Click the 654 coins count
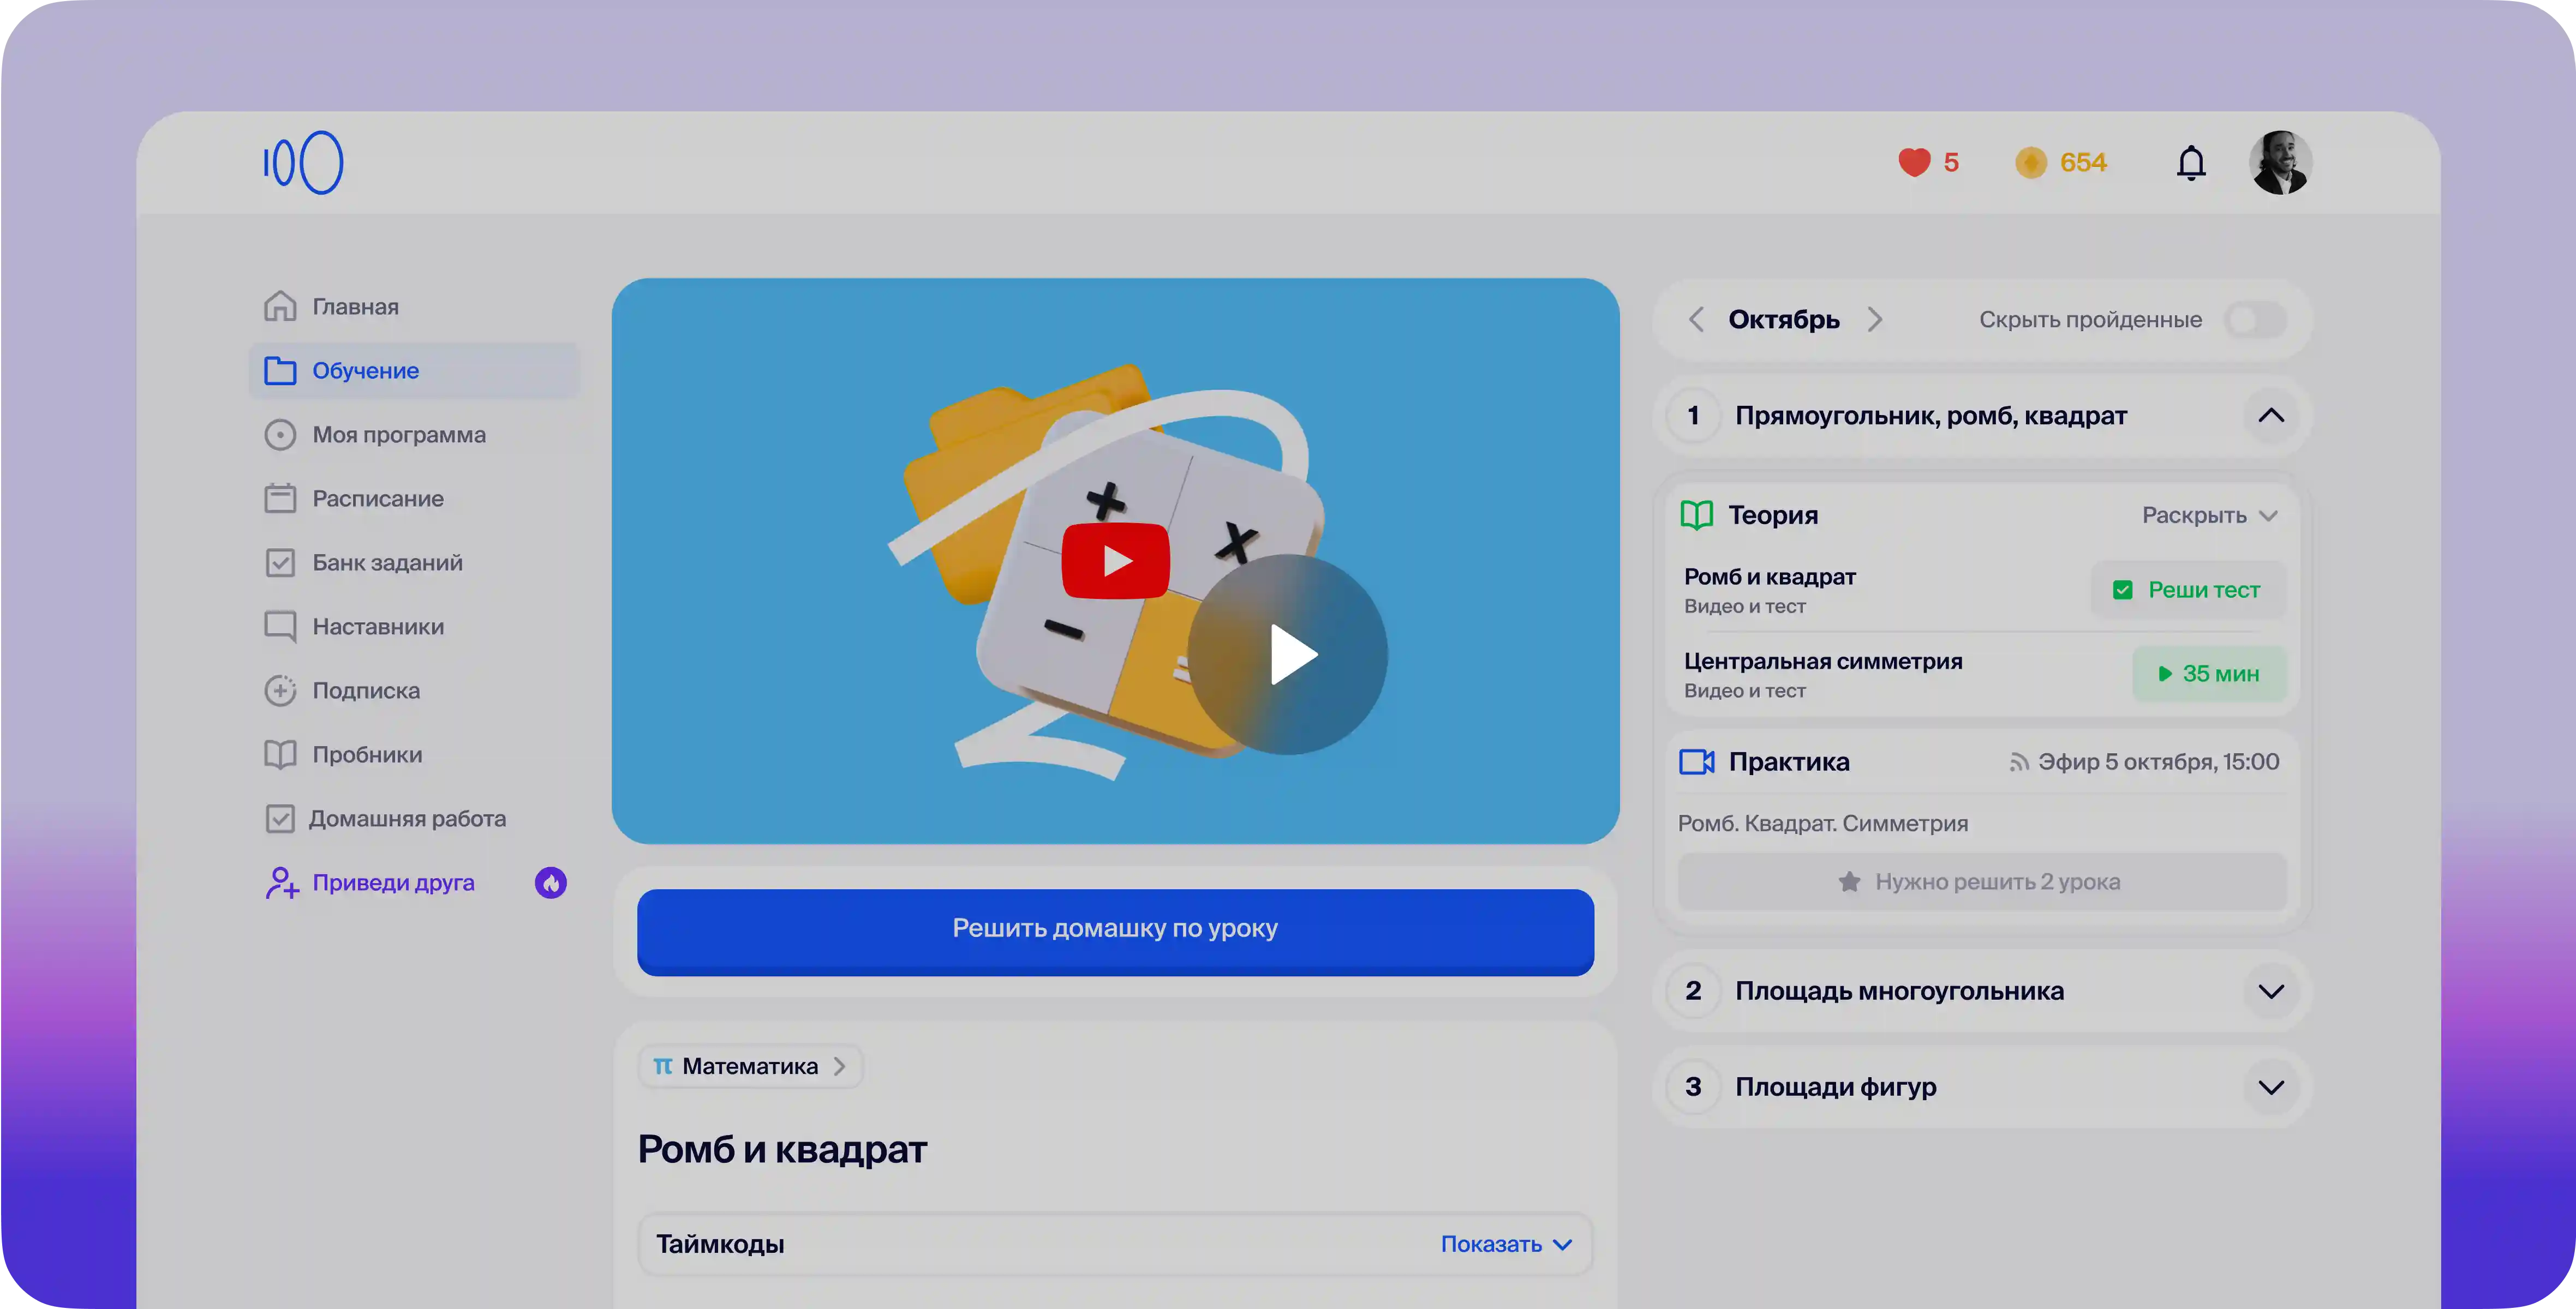 click(2083, 162)
